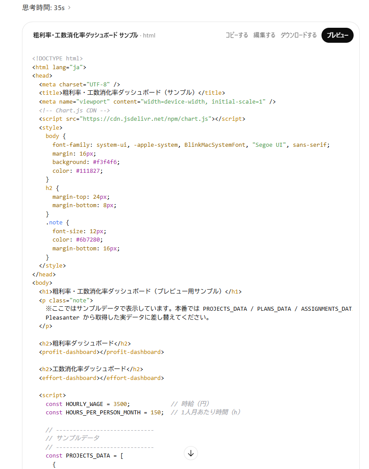Viewport: 369px width, 469px height.
Task: Click the color: #6b7280 line
Action: pyautogui.click(x=77, y=240)
